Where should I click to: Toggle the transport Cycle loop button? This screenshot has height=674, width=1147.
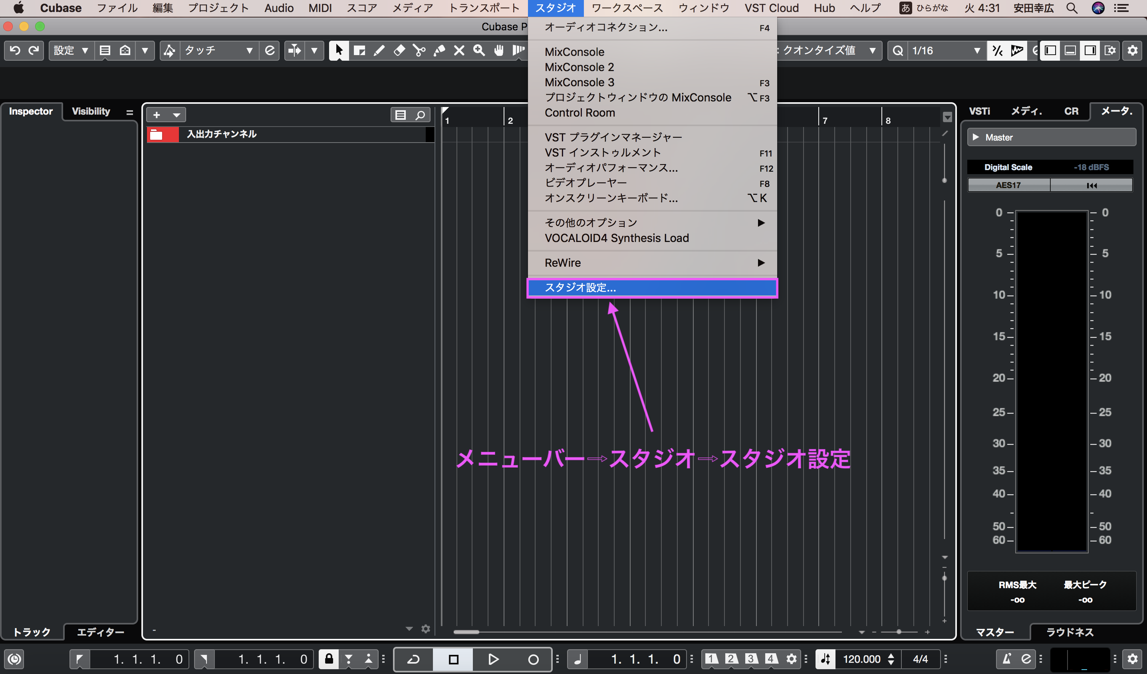pos(413,660)
